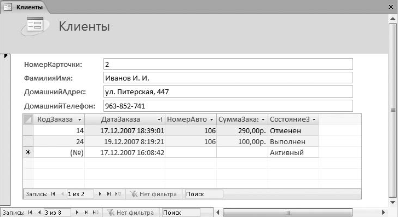Image resolution: width=398 pixels, height=217 pixels.
Task: Click the ФамилияИмя field with Иванов И. И.
Action: click(228, 78)
